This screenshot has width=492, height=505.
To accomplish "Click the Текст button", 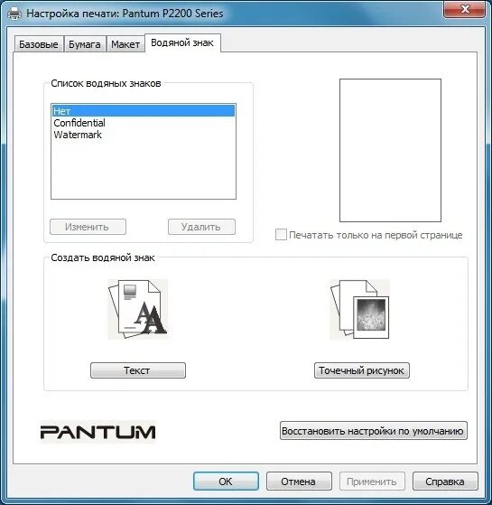I will (138, 370).
